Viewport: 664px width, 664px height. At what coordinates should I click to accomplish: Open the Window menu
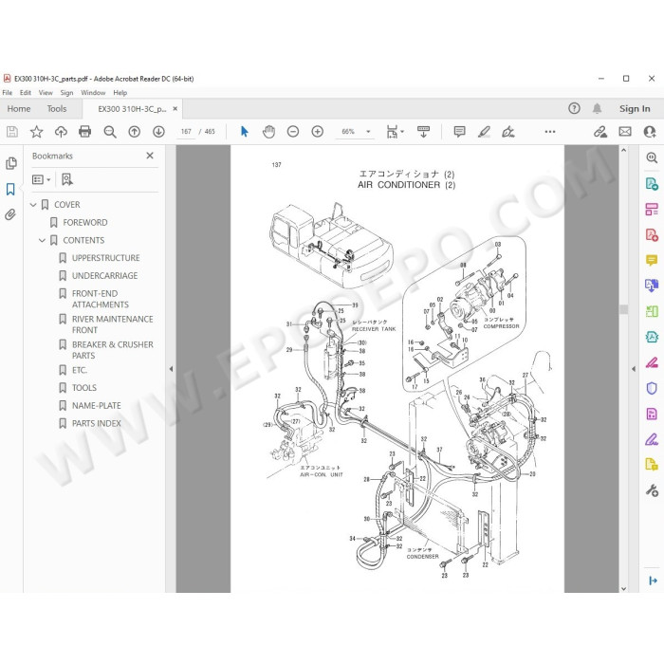pyautogui.click(x=93, y=93)
